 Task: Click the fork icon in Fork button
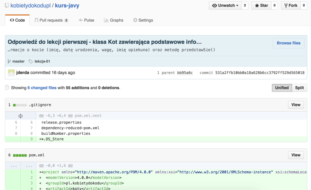coord(286,5)
